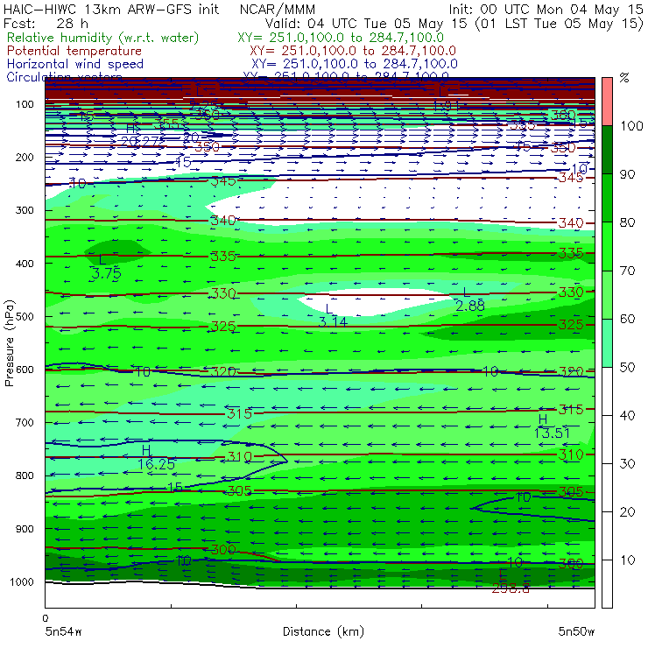Click the 'Fcst: 28 h' forecast text

46,23
